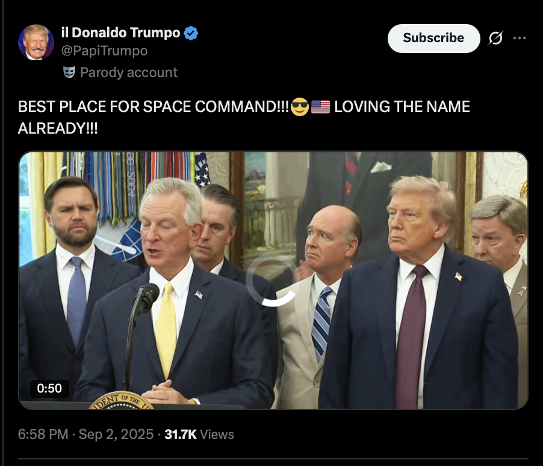The width and height of the screenshot is (543, 466).
Task: Open the il Donaldo Trumpo display name
Action: pyautogui.click(x=120, y=33)
